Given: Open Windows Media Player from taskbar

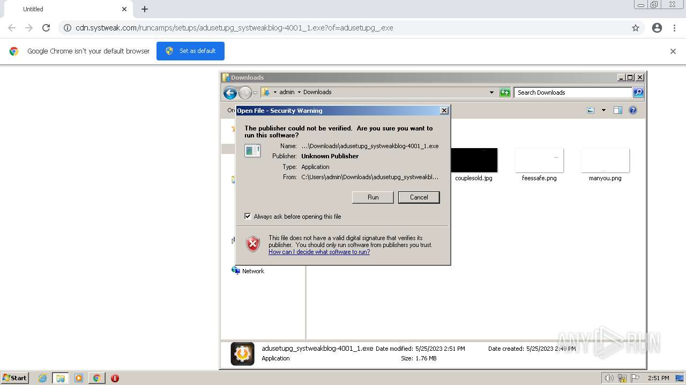Looking at the screenshot, I should tap(79, 378).
